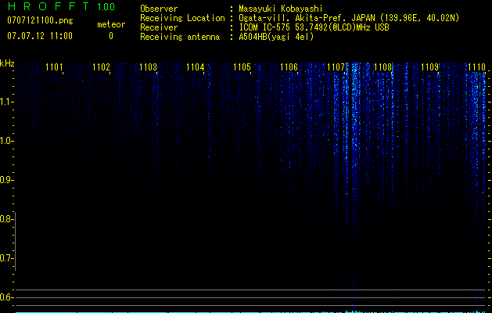The height and width of the screenshot is (313, 492).
Task: Click the 0.9 kHz axis label
Action: (5, 180)
